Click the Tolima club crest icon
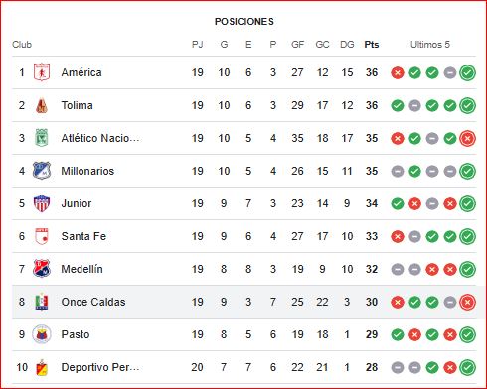The height and width of the screenshot is (389, 487). tap(42, 105)
